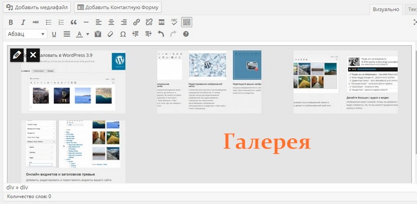Remove the gallery with the X button
Screen dimensions: 417x204
tap(33, 55)
